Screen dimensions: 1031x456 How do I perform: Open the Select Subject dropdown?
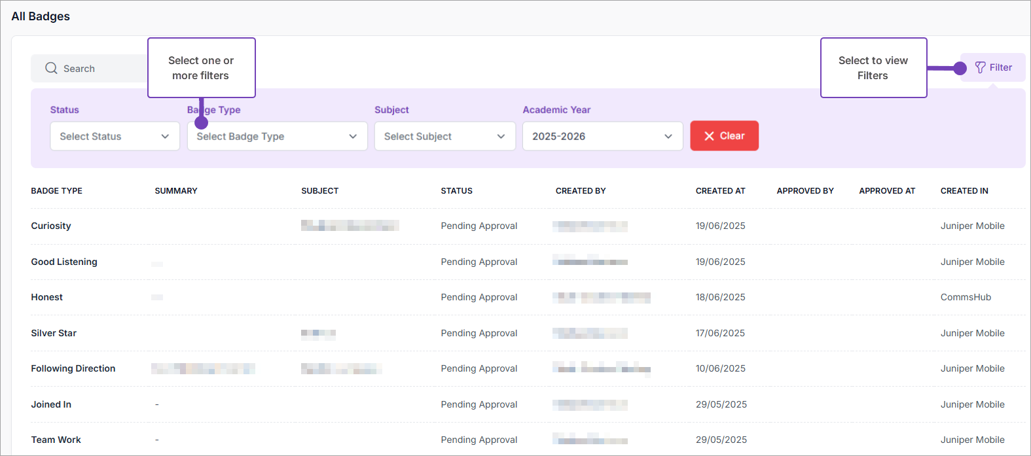(x=444, y=136)
